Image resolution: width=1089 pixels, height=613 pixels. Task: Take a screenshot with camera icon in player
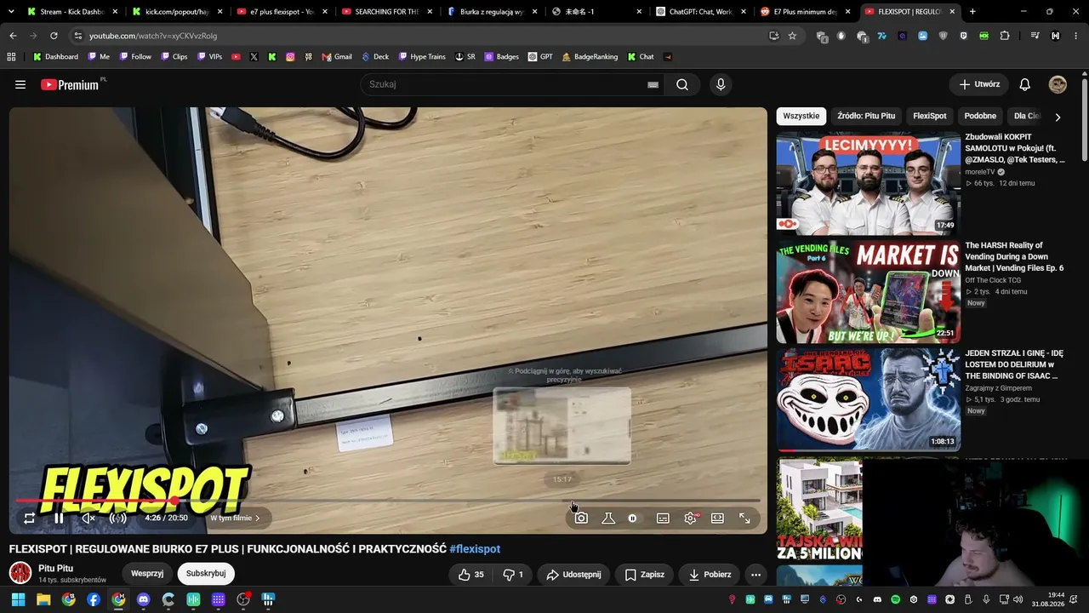point(581,518)
